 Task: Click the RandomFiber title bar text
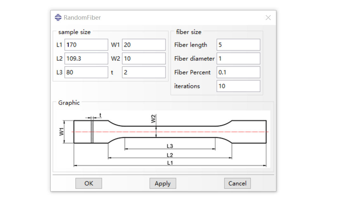click(x=82, y=18)
